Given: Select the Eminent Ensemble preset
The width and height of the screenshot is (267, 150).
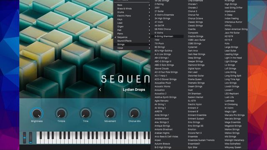Looking at the screenshot, I should pyautogui.click(x=197, y=115).
